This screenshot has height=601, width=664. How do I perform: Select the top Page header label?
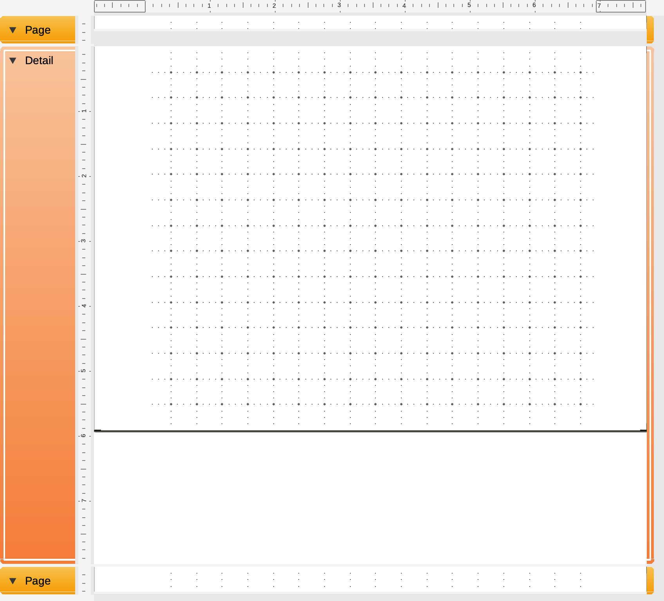(38, 30)
